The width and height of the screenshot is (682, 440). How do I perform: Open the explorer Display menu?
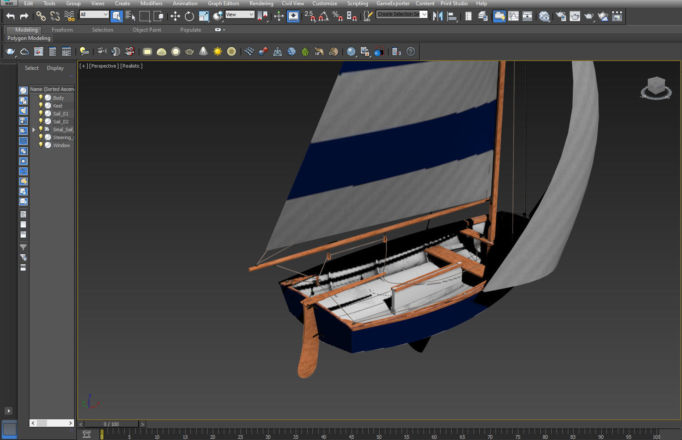[55, 68]
